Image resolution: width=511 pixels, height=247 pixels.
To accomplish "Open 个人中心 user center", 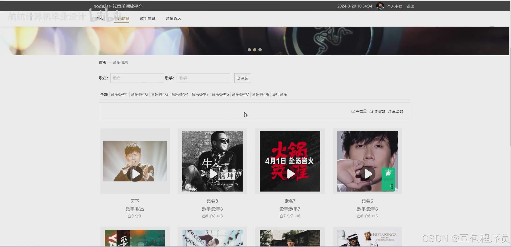I will coord(395,6).
